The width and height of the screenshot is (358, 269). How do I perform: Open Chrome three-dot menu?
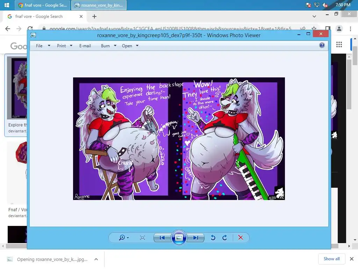click(350, 29)
